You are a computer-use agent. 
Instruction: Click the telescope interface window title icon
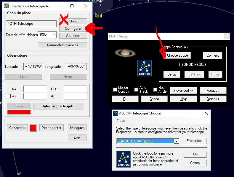pyautogui.click(x=7, y=6)
